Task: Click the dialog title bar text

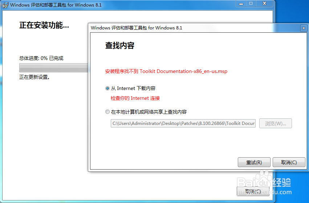Action: 137,28
